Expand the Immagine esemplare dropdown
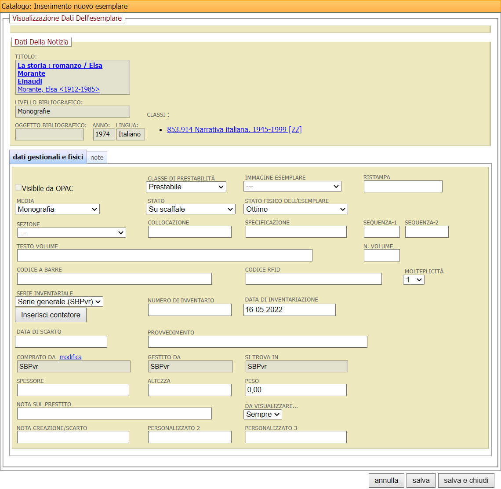 (292, 187)
